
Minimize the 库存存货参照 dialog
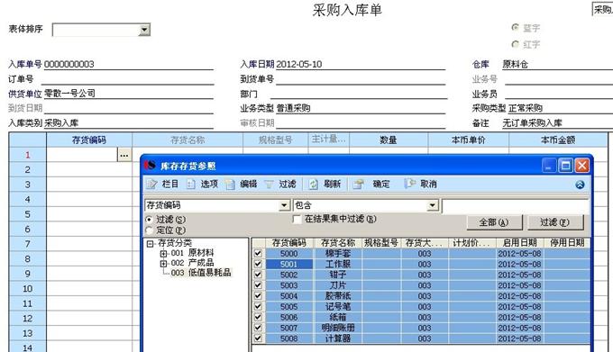pos(549,166)
